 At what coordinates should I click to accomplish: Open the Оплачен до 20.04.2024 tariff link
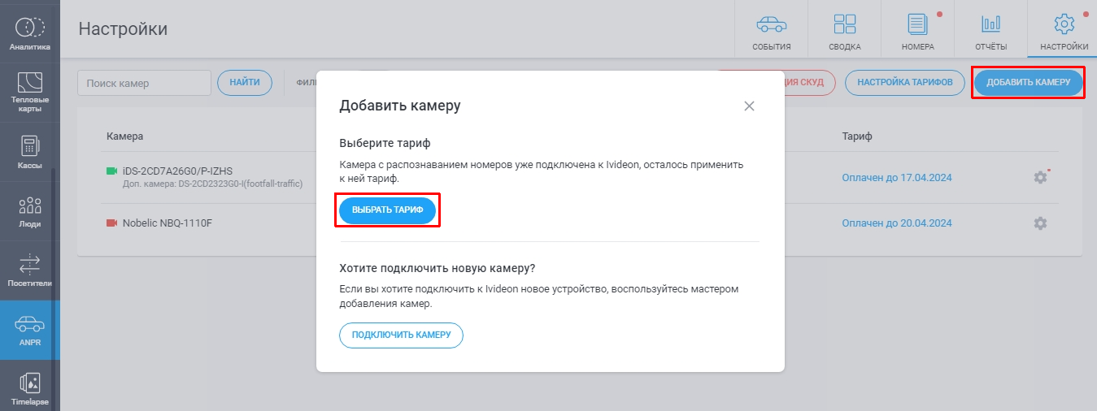point(896,223)
